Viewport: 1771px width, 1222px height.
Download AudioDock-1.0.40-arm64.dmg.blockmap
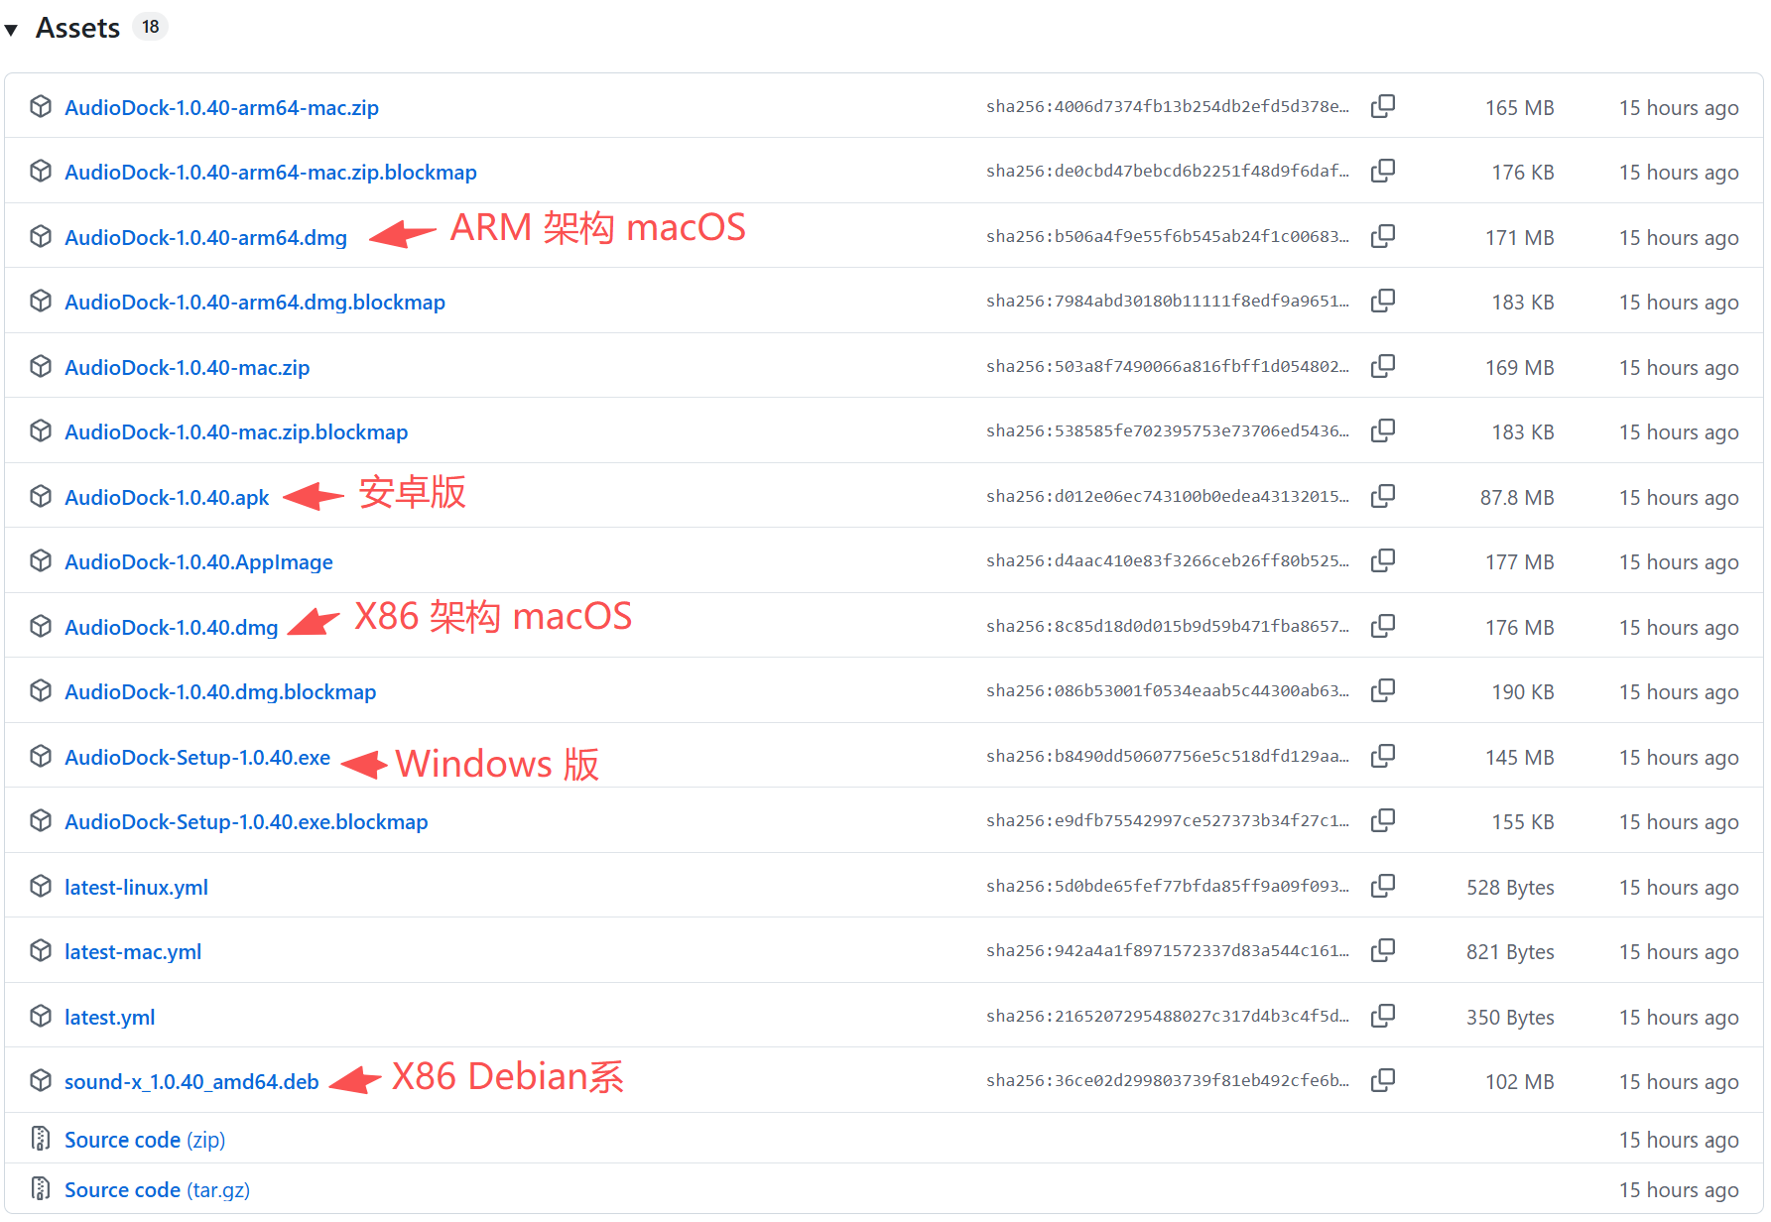255,303
